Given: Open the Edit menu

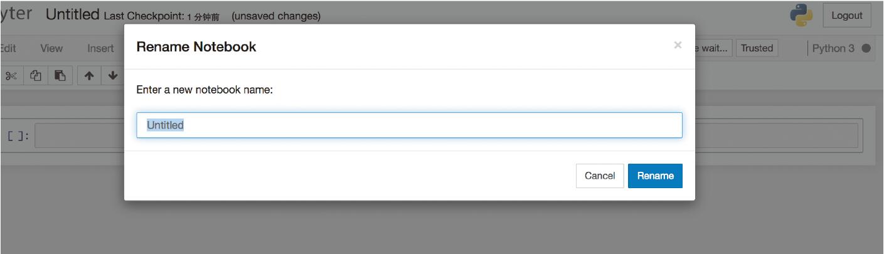Looking at the screenshot, I should pos(8,48).
